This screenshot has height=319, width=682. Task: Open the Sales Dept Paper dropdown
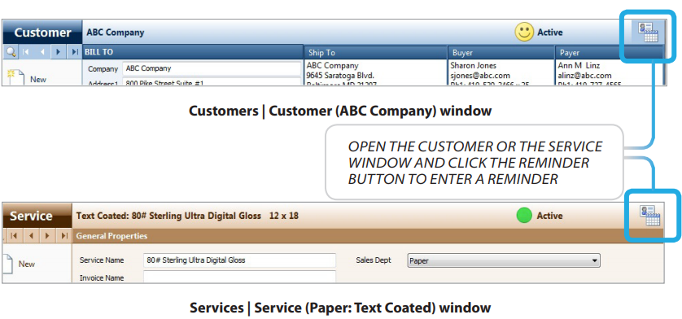pos(504,260)
